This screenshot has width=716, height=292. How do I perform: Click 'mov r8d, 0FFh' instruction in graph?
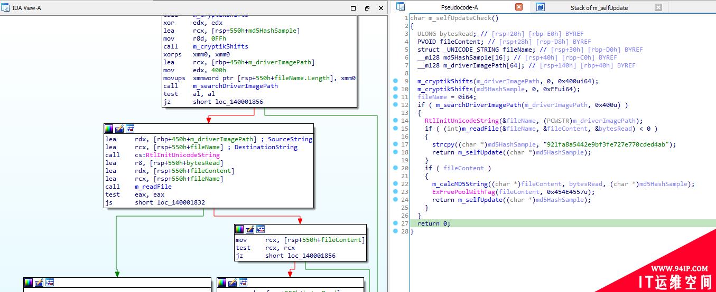tap(194, 38)
